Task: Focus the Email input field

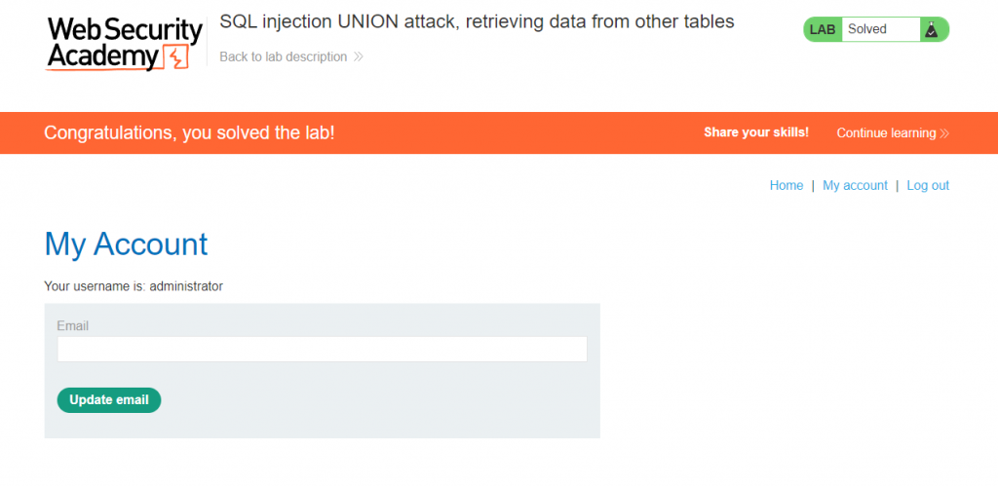Action: click(322, 349)
